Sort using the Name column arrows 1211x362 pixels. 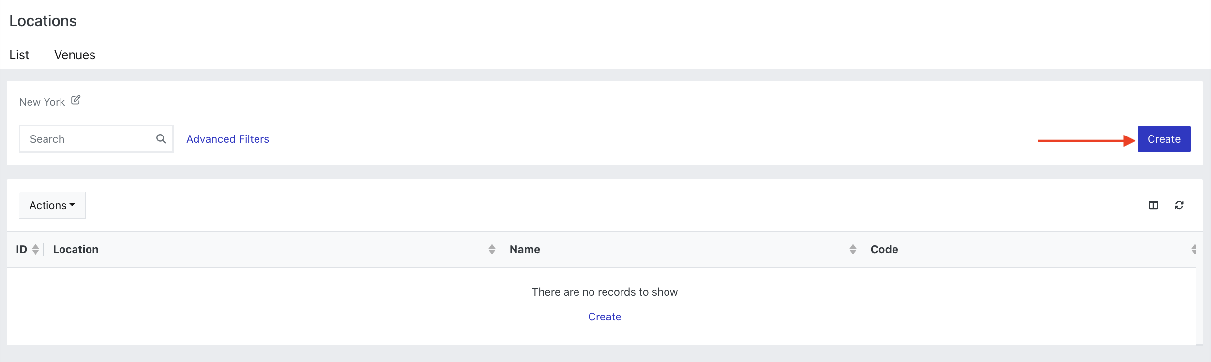853,249
